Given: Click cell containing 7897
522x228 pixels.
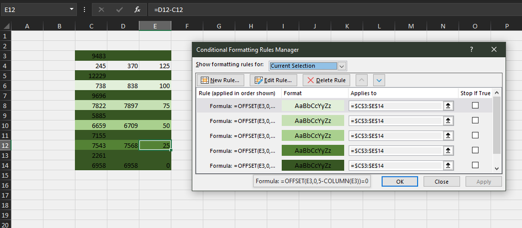Looking at the screenshot, I should (123, 106).
